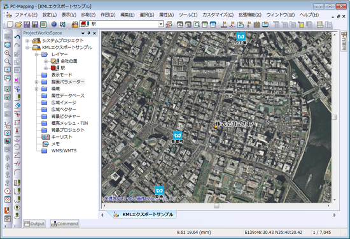Switch to the Command tab
Image resolution: width=350 pixels, height=239 pixels.
coord(64,224)
